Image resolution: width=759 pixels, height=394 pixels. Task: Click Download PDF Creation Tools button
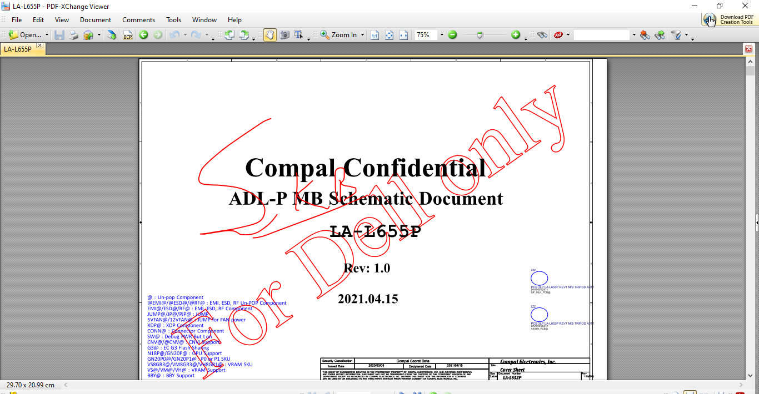click(x=729, y=19)
